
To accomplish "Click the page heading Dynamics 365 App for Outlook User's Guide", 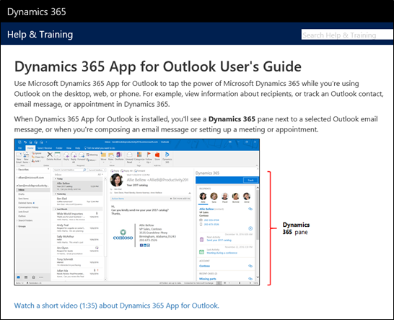I will 158,67.
